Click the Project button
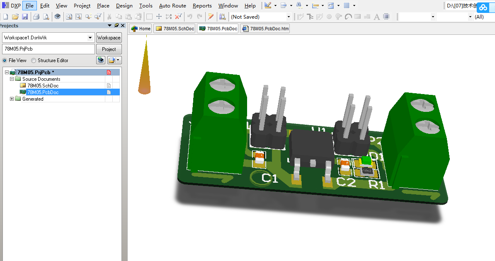495x261 pixels. pyautogui.click(x=109, y=49)
